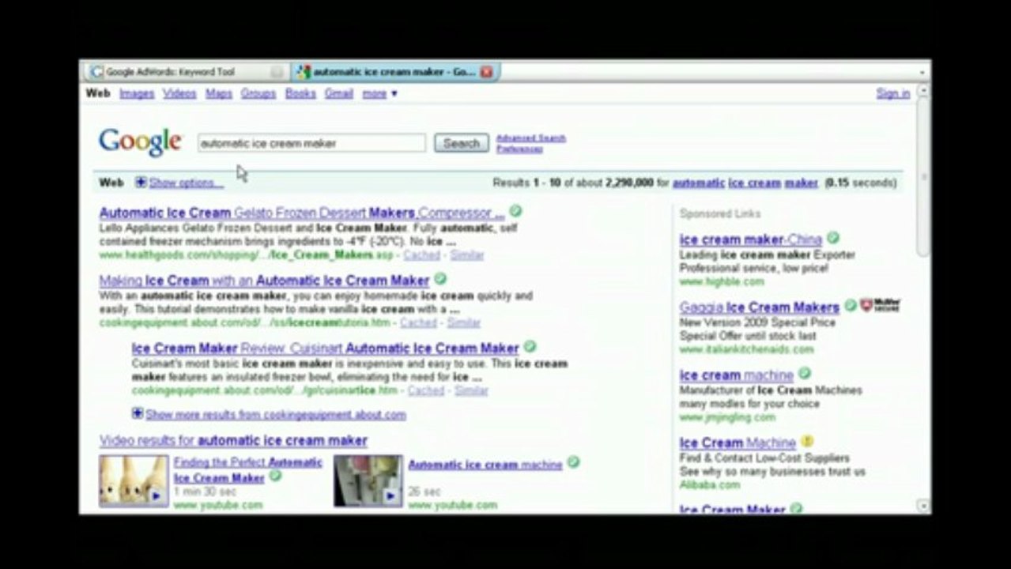Click the McAfee Secure badge in sponsored links

[880, 305]
